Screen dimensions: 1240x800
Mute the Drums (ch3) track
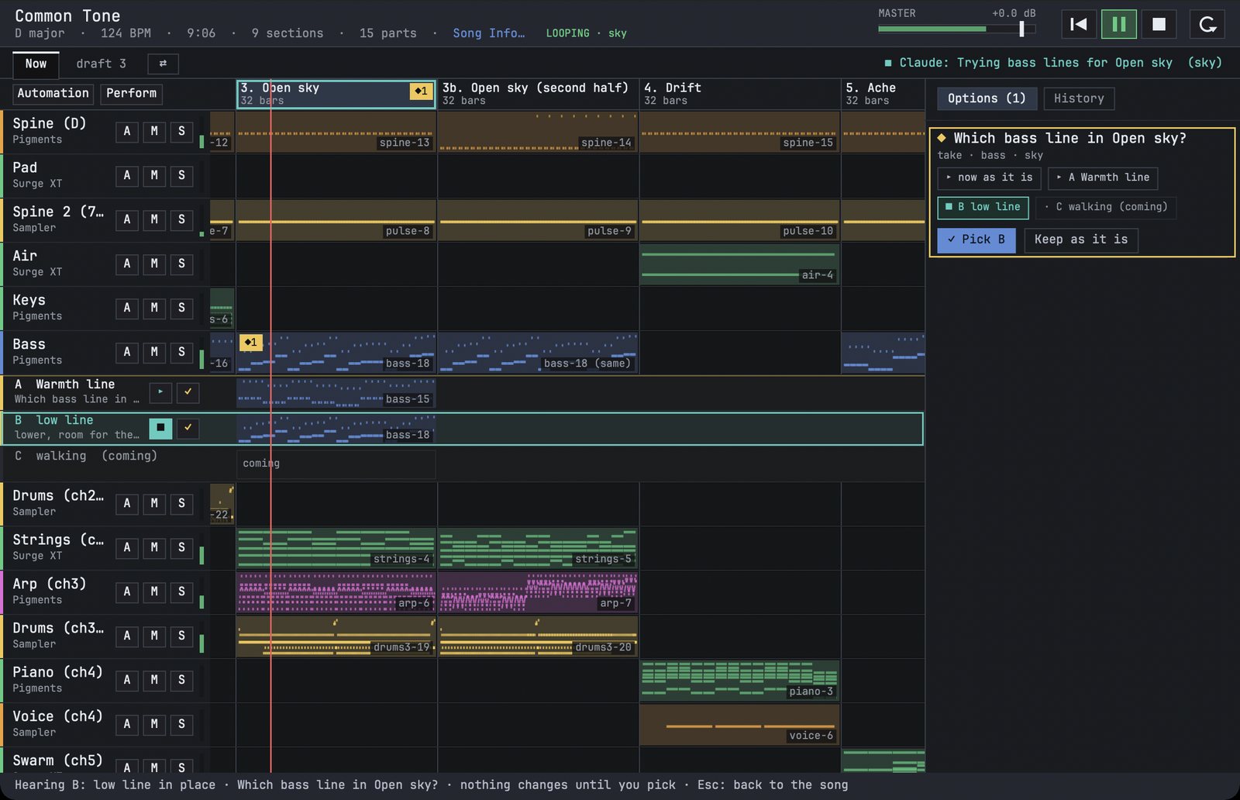coord(154,636)
